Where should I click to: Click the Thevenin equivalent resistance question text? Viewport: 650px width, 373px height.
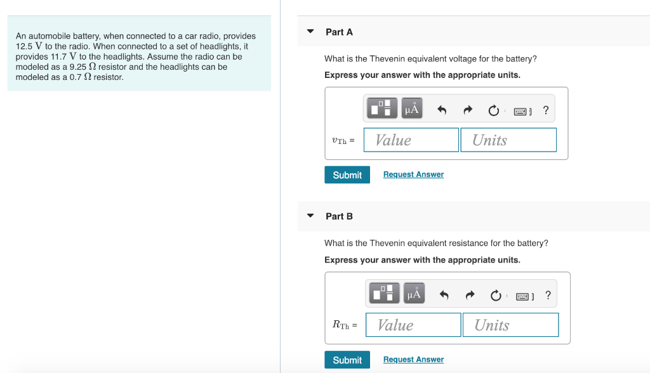click(x=436, y=244)
